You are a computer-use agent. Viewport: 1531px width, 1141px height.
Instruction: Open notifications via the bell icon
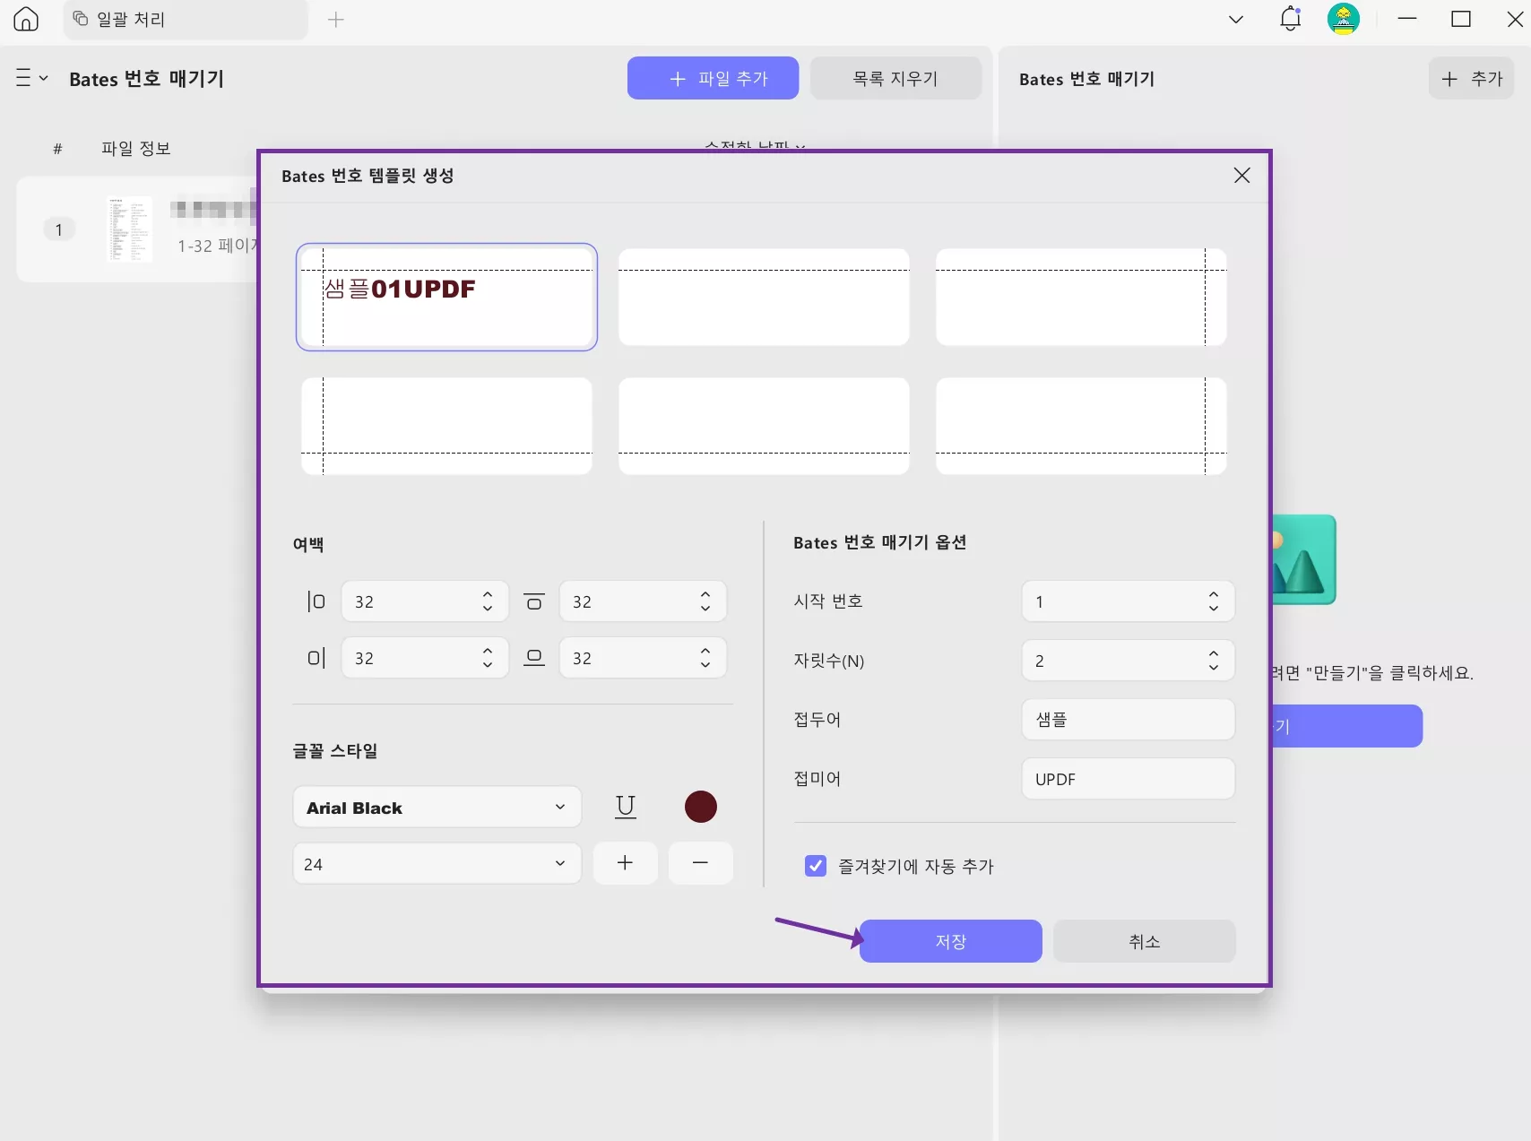click(1290, 19)
